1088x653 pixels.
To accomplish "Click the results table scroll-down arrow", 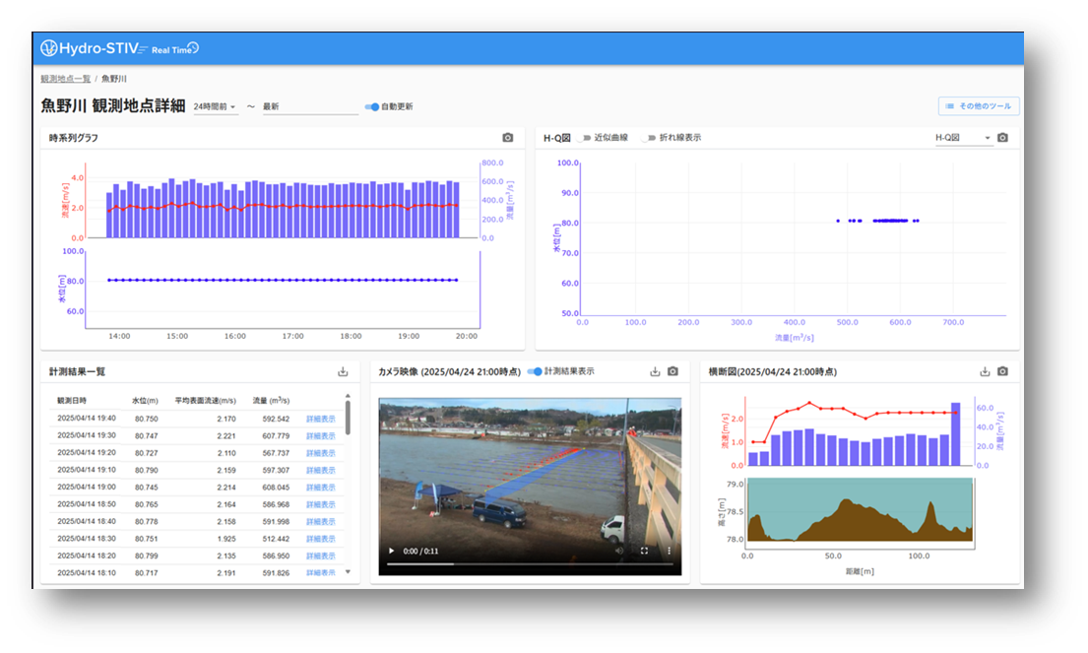I will [x=348, y=572].
